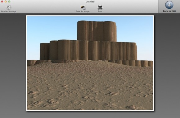
Task: Return to editing via Back to Edit label
Action: pos(169,11)
